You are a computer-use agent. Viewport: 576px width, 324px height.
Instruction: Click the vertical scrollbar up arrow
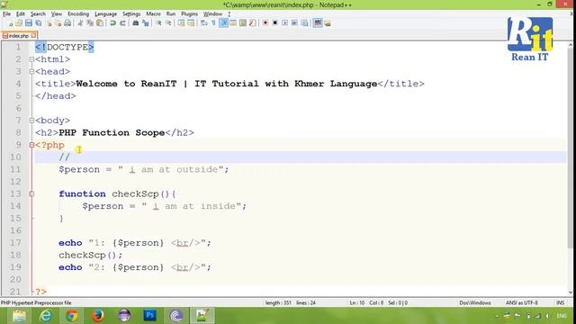click(x=571, y=45)
